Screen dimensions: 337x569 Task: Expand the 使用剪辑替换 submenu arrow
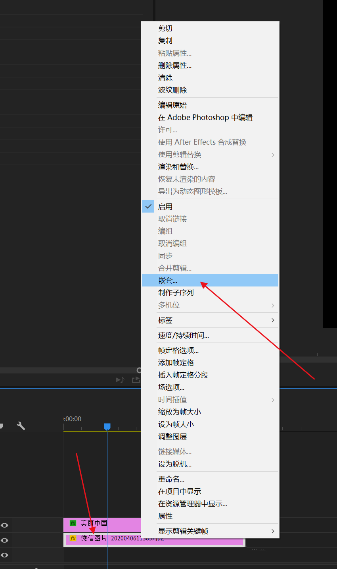(273, 155)
